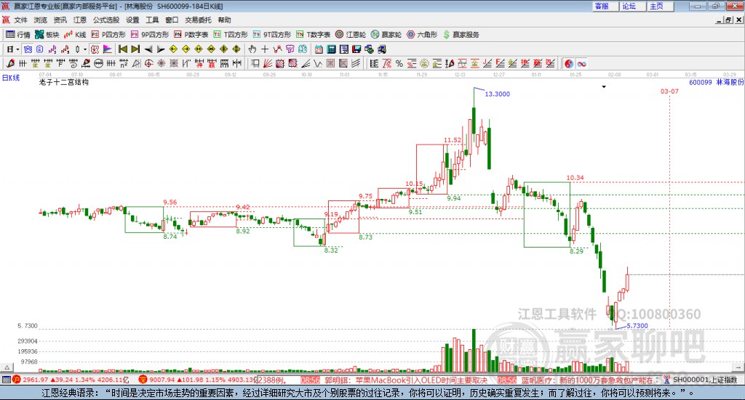Viewport: 745px width, 400px height.
Task: Open the 9P四方形 tool
Action: (150, 35)
